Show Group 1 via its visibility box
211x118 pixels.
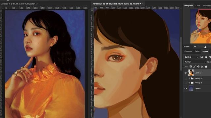coord(186,83)
